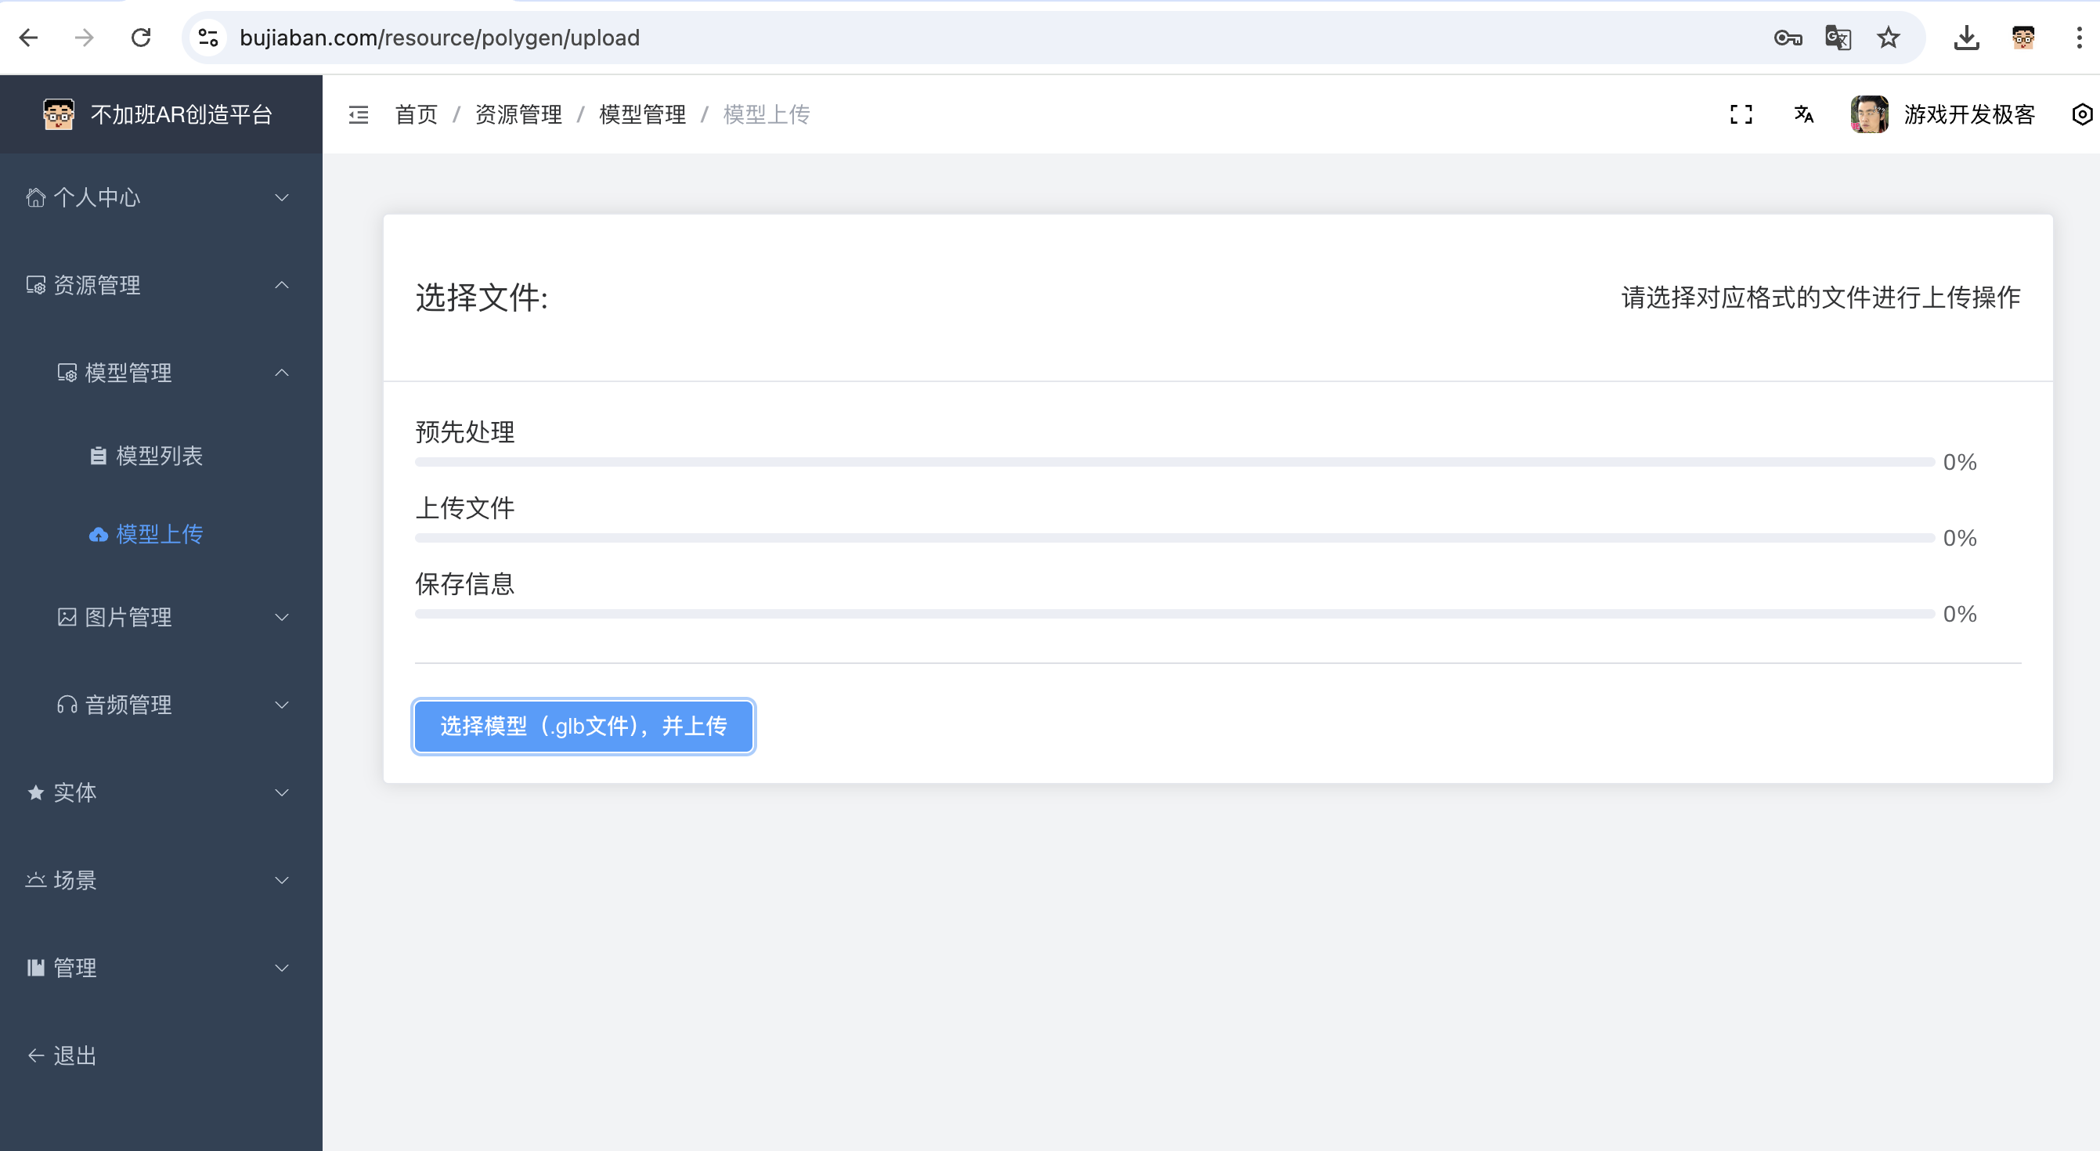Click the sunrise icon beside 场景
This screenshot has height=1151, width=2100.
35,880
